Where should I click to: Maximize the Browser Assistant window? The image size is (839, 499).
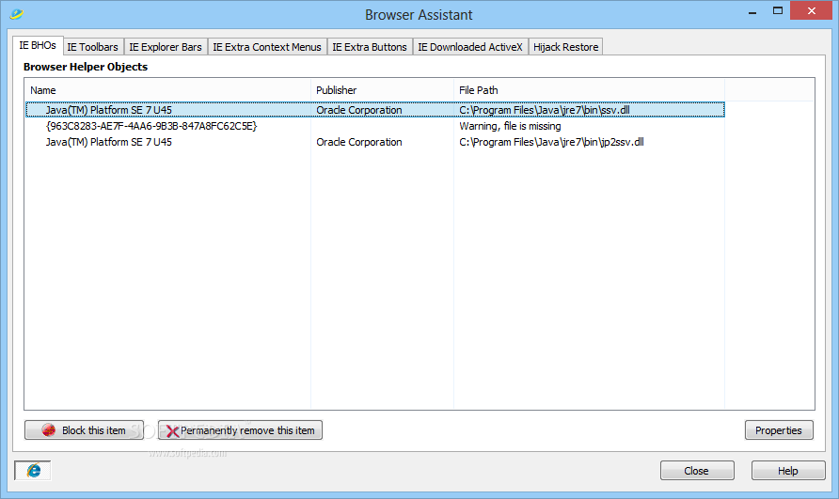click(x=778, y=11)
